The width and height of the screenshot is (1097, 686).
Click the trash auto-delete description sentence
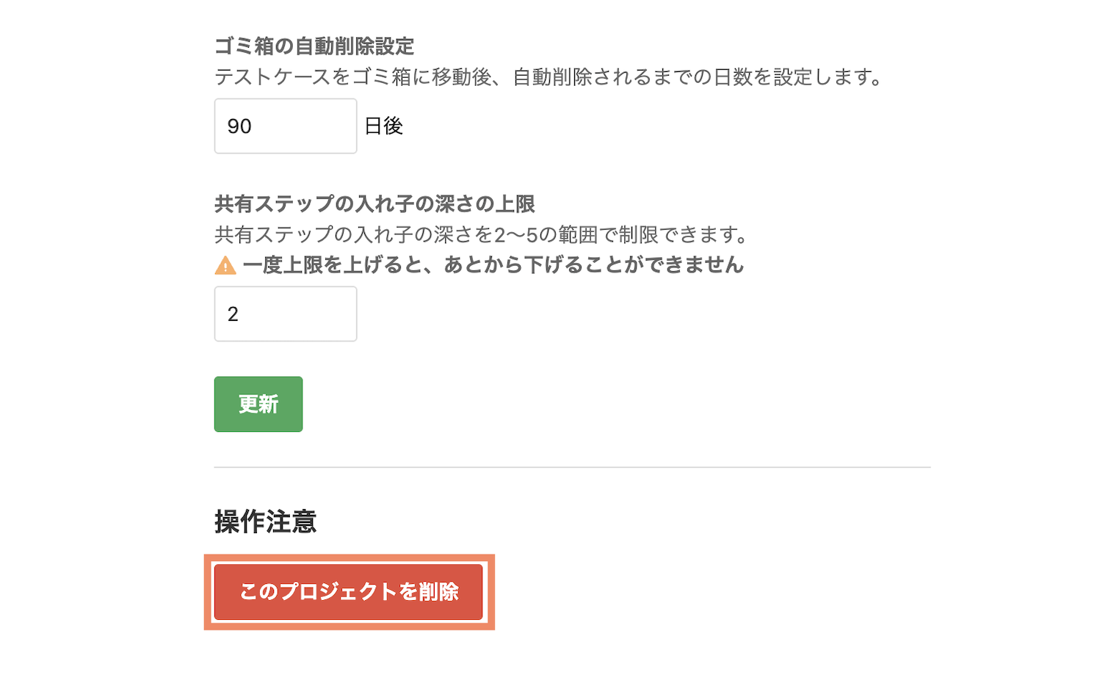[x=550, y=77]
